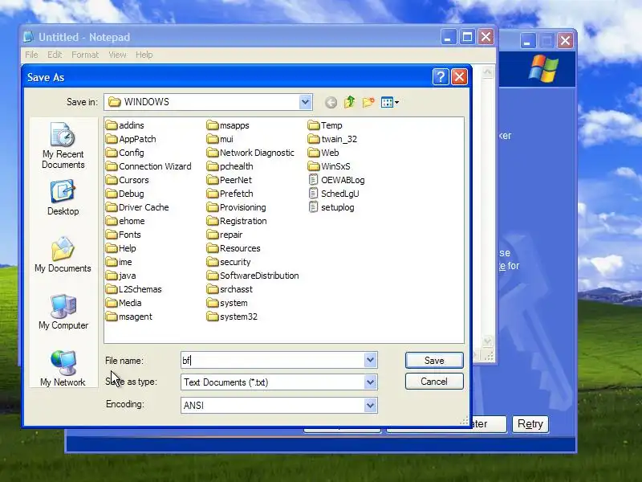
Task: Click the Cancel button
Action: (434, 382)
